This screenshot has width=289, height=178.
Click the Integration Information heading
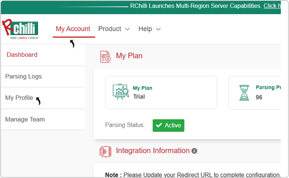point(153,150)
